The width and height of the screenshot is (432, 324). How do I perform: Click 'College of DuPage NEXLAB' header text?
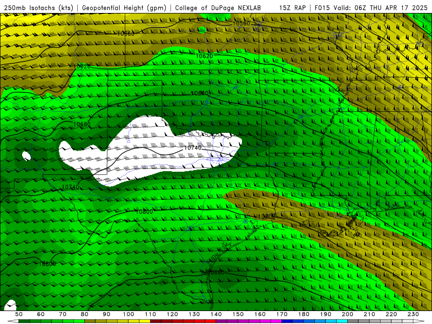[218, 8]
